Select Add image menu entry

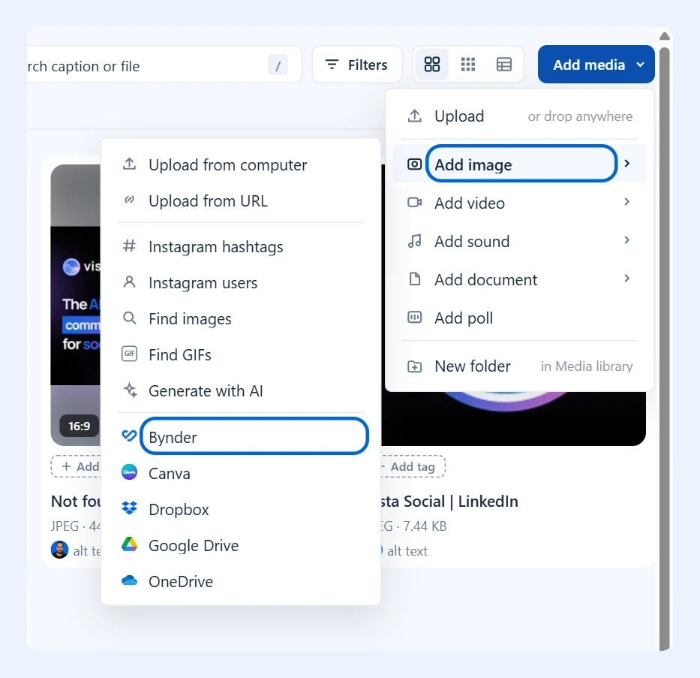pos(520,164)
